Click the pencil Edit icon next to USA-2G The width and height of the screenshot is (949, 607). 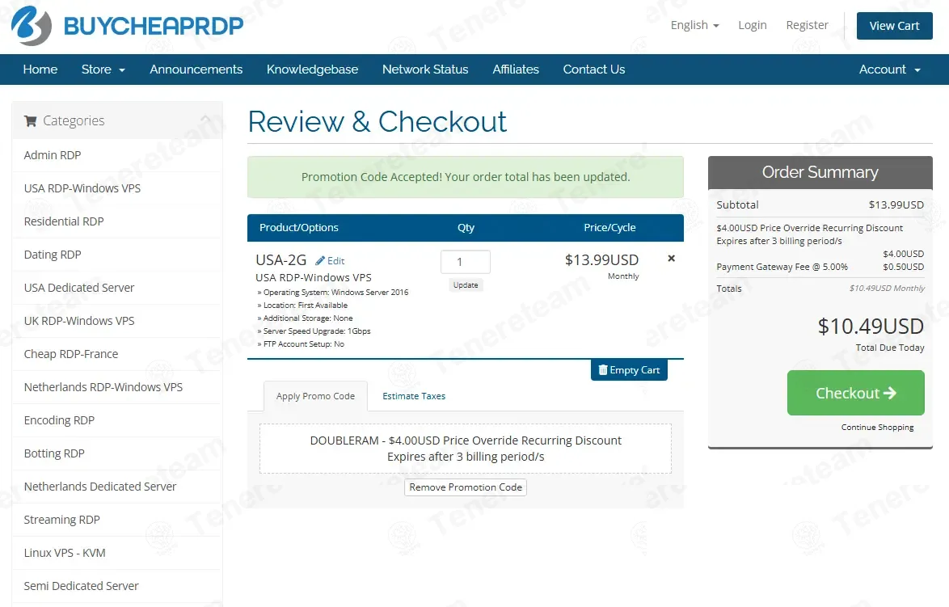(x=319, y=260)
